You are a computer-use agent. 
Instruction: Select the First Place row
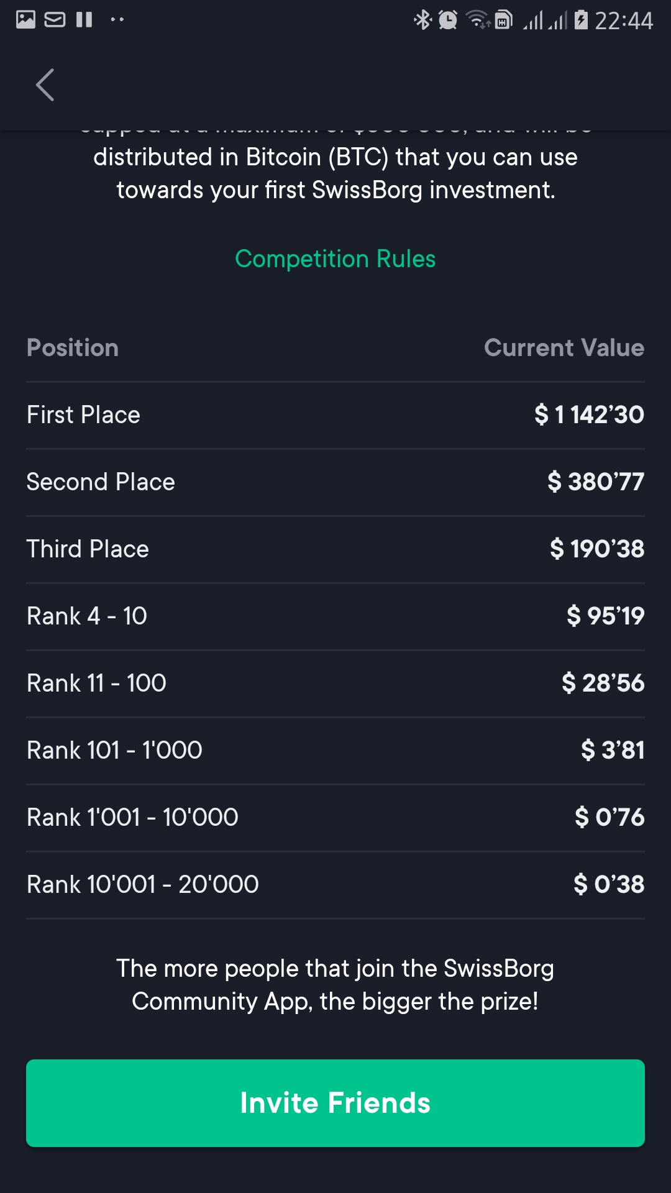335,415
